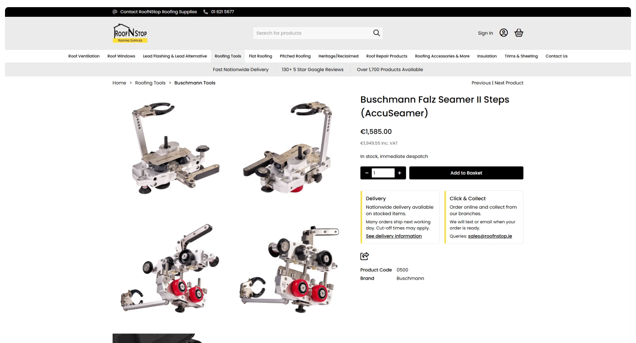The width and height of the screenshot is (636, 343).
Task: Open Roof Windows menu
Action: [x=121, y=56]
